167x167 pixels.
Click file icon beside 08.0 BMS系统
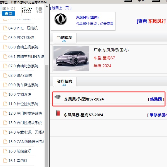pyautogui.click(x=5, y=75)
